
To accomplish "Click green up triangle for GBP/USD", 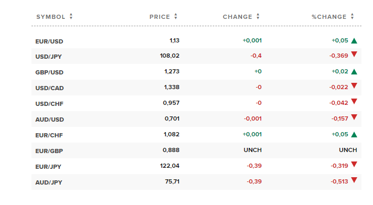I will point(354,72).
